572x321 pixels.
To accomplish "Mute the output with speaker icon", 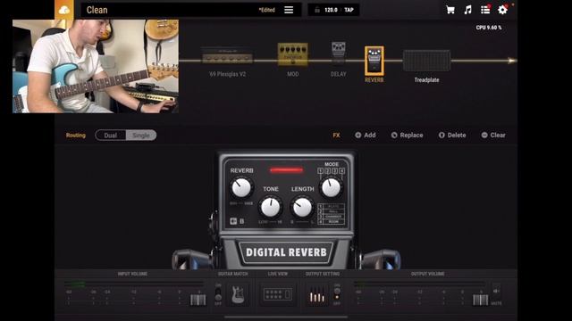I will (496, 292).
